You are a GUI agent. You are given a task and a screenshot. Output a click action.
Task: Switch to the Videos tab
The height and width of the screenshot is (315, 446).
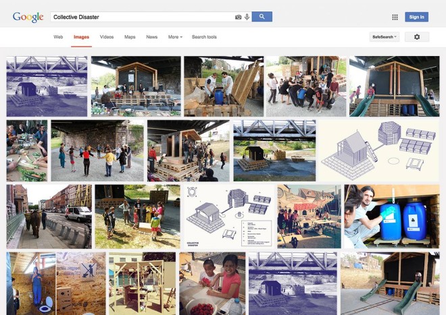coord(107,37)
